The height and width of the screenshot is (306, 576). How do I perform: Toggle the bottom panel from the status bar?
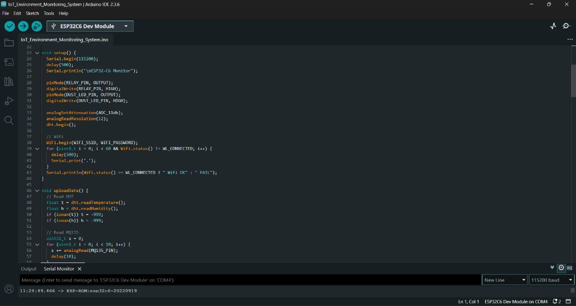point(569,302)
